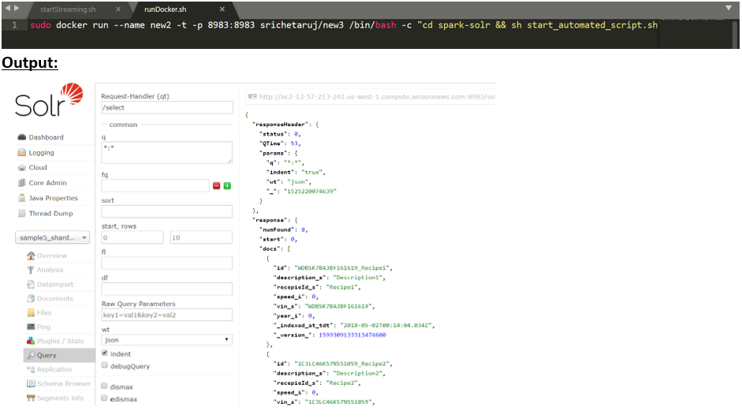Tick the edismax checkbox

pos(105,398)
